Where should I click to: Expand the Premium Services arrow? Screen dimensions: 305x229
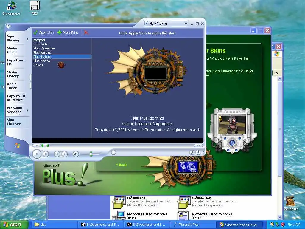28,110
